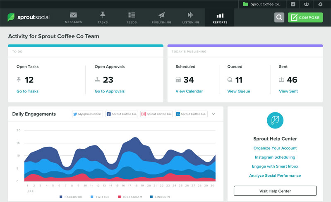
Task: Click the plus icon in top bar
Action: click(293, 4)
